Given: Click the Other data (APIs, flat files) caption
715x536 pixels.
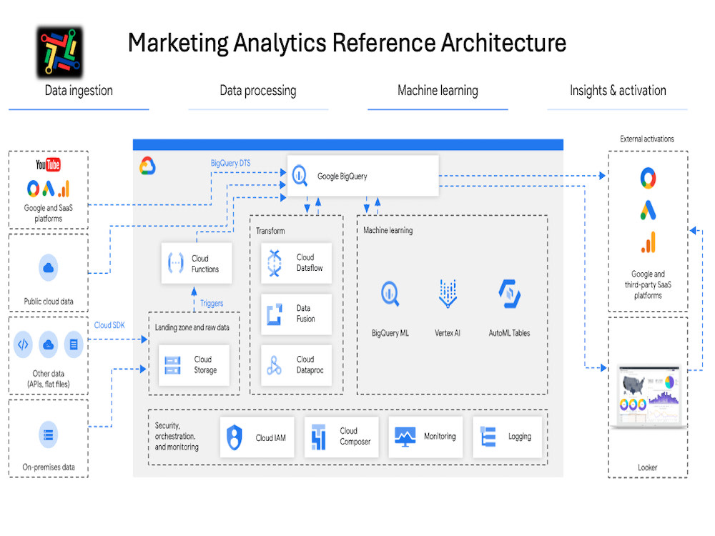Looking at the screenshot, I should (49, 379).
